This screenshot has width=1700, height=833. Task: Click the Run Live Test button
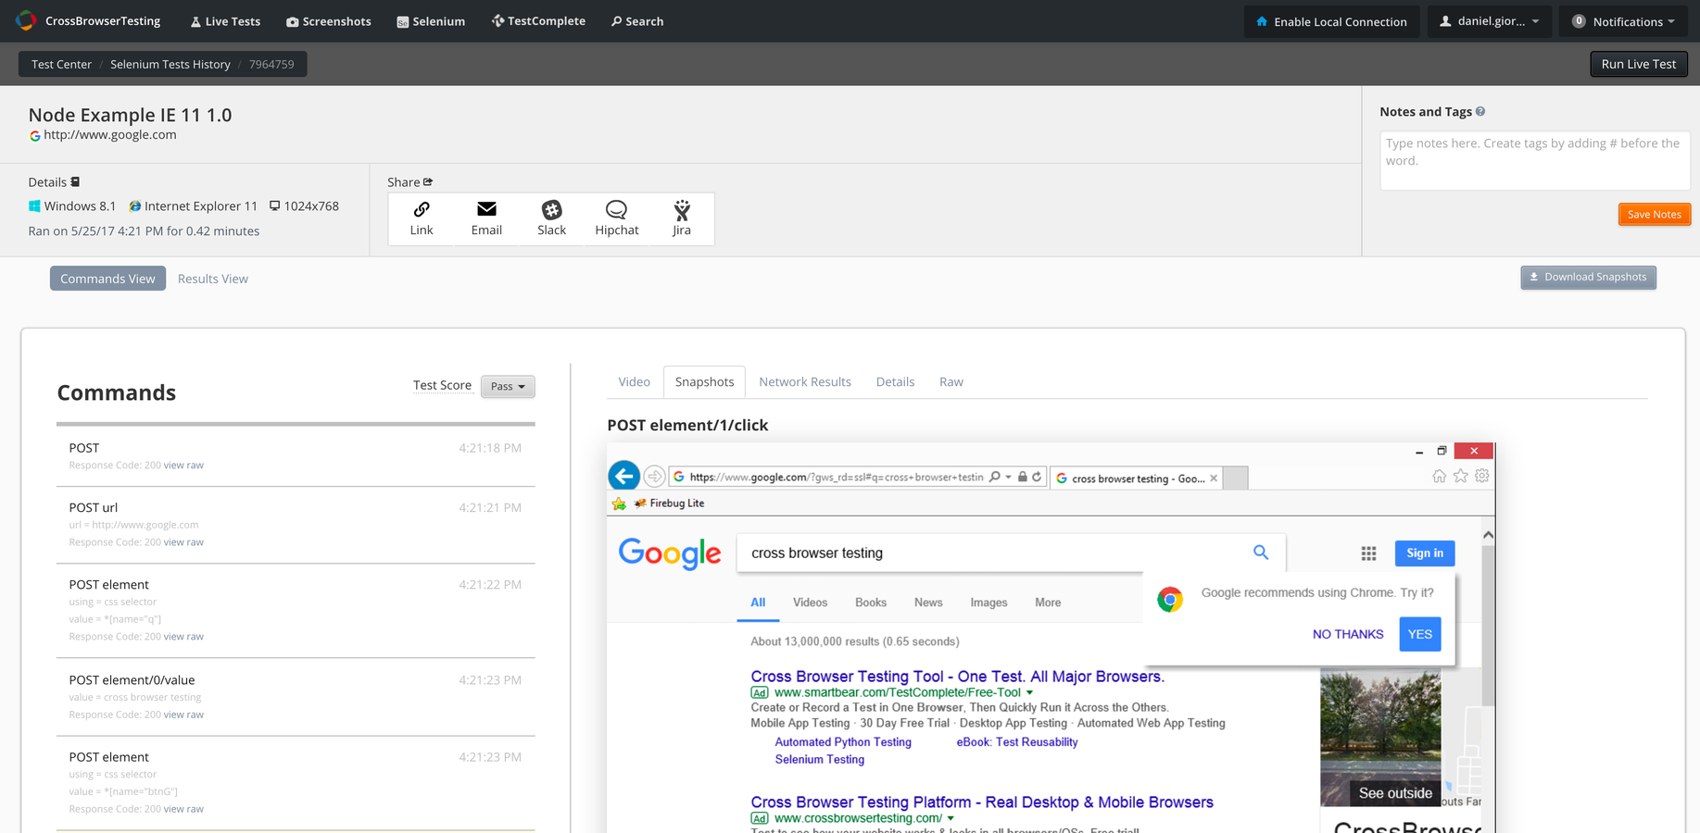tap(1638, 64)
